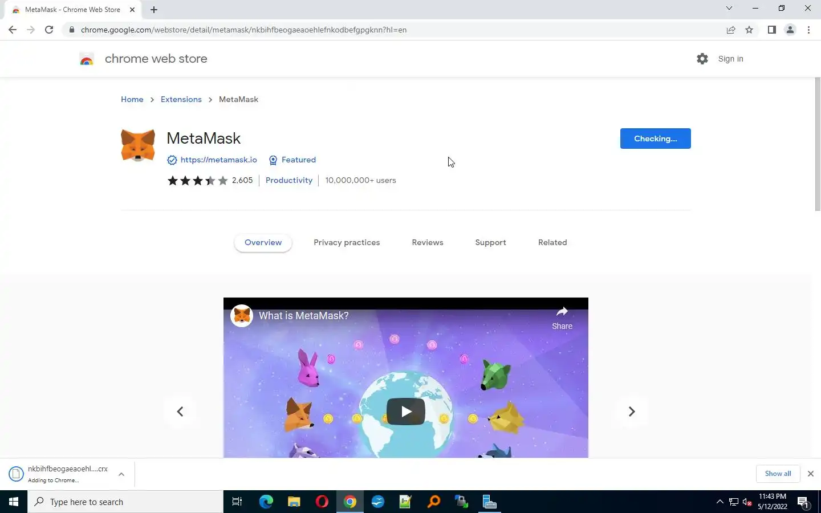Viewport: 821px width, 513px height.
Task: Click the star rating 2,605
Action: pyautogui.click(x=210, y=180)
